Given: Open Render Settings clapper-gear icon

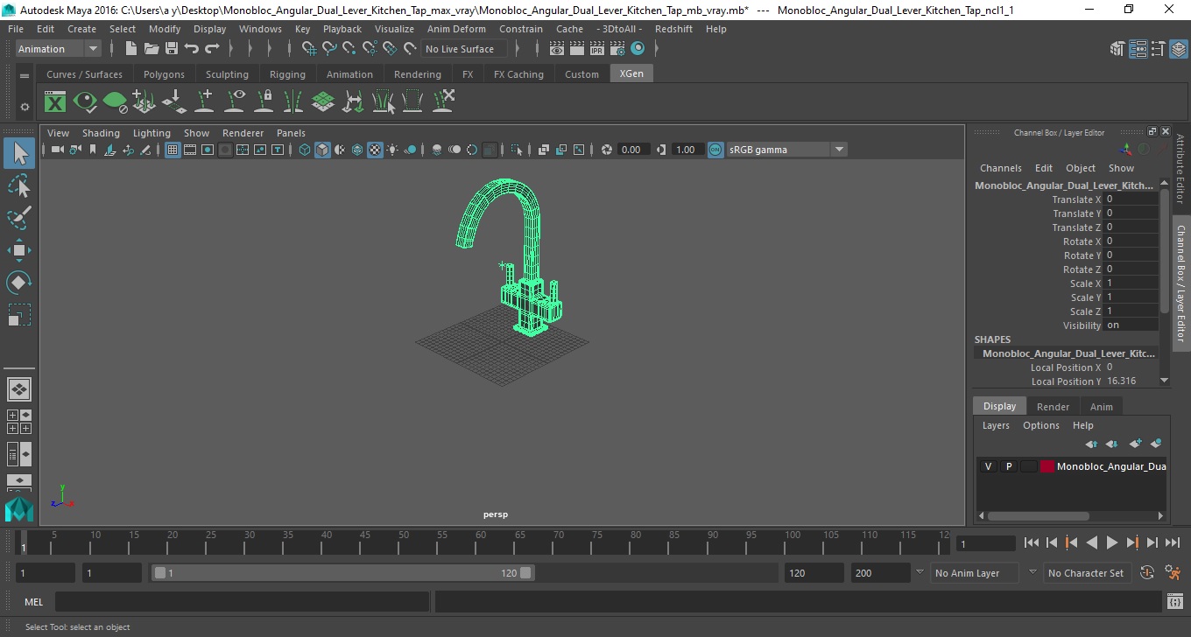Looking at the screenshot, I should point(617,49).
